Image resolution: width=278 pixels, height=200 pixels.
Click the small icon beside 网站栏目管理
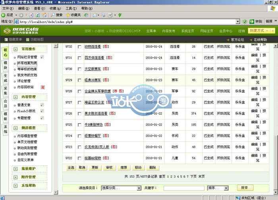tap(42, 57)
